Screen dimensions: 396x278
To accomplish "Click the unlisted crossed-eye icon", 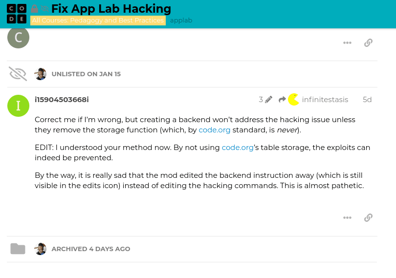I will pyautogui.click(x=18, y=74).
